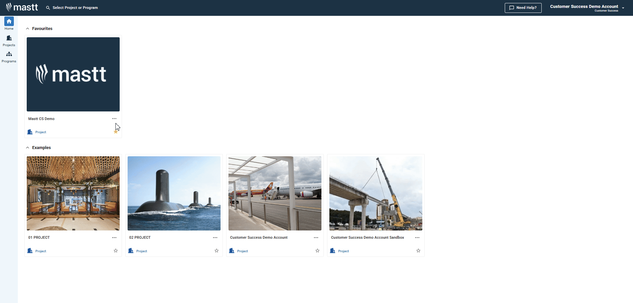Click the search magnifier icon
Screen dimensions: 633x303
(48, 8)
